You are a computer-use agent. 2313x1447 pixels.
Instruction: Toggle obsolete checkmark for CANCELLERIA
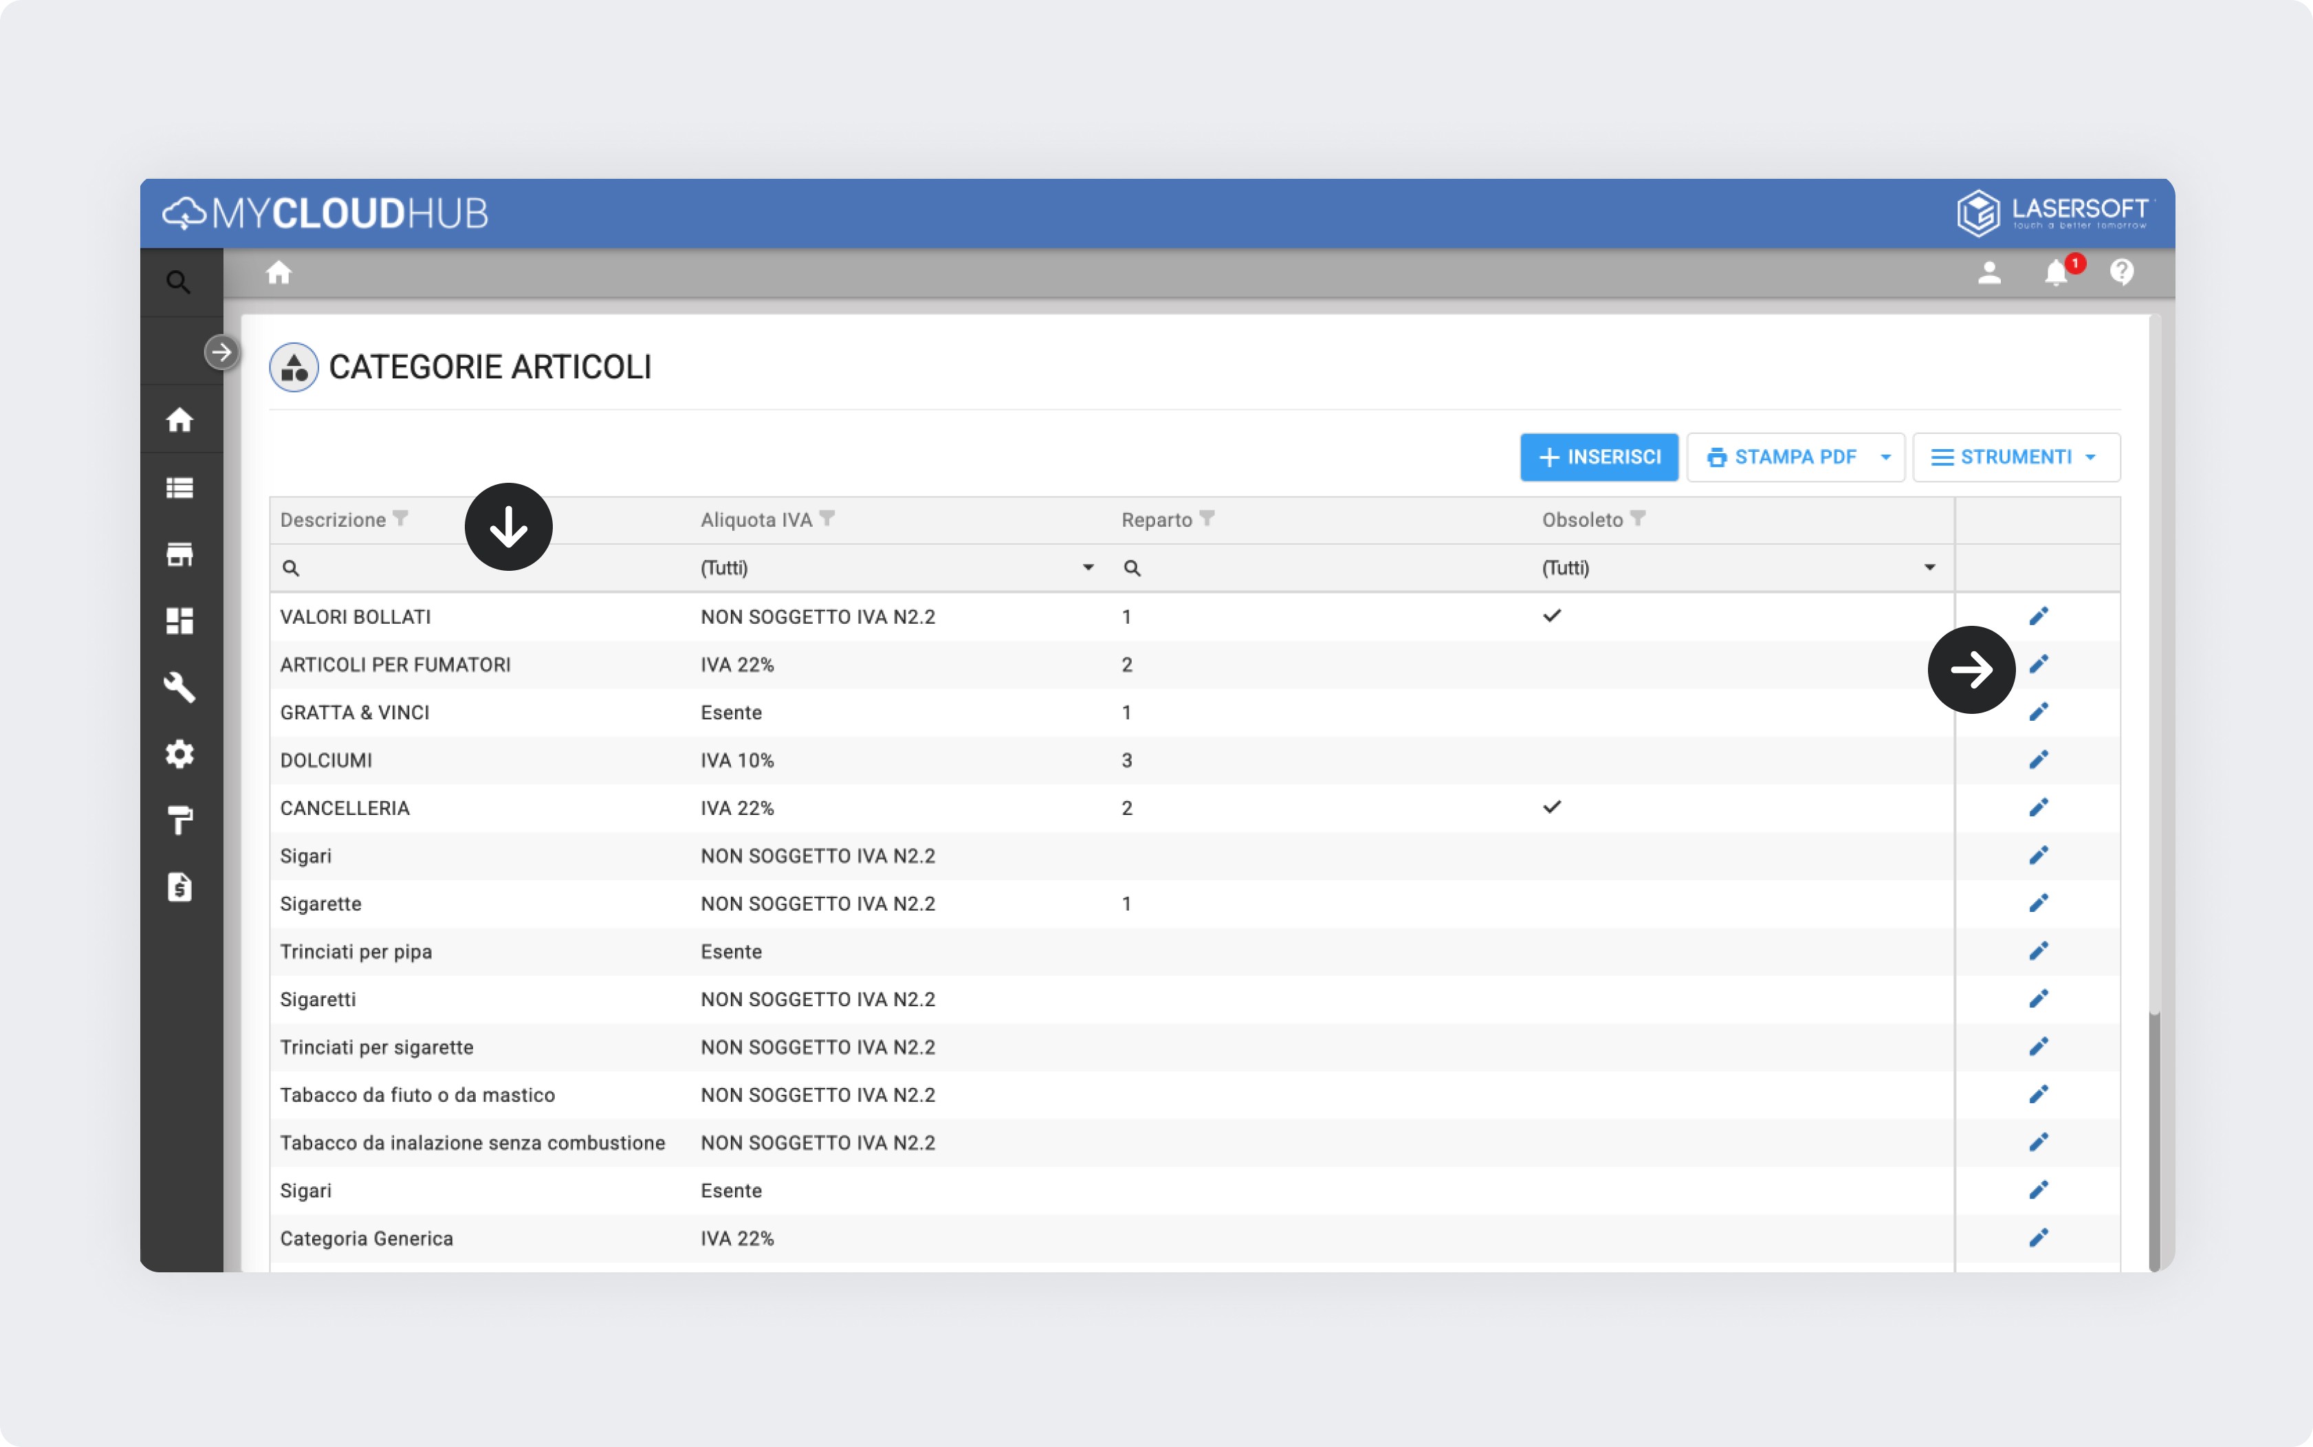coord(1552,807)
